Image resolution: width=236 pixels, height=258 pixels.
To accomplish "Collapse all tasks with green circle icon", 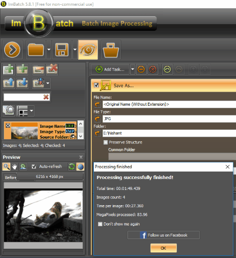I will [167, 70].
